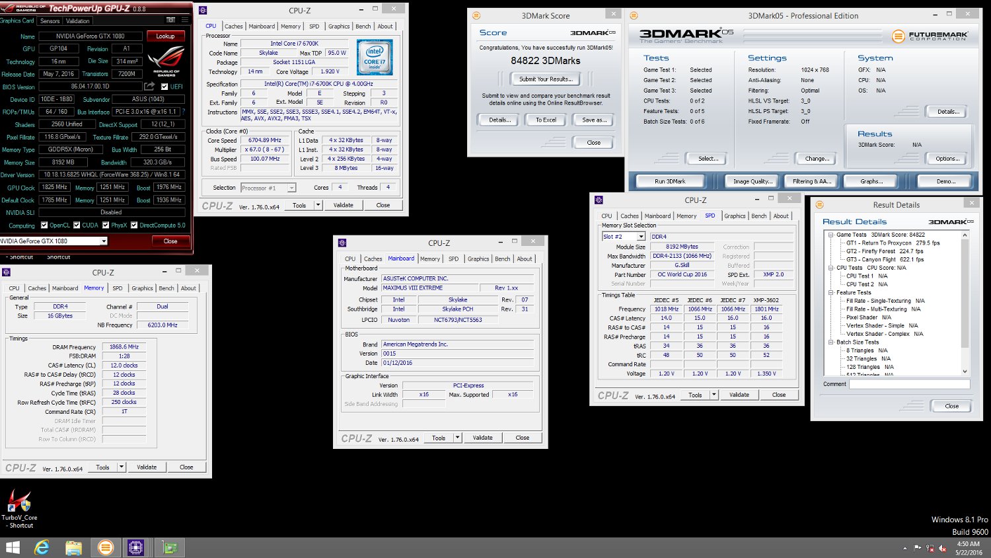Image resolution: width=991 pixels, height=558 pixels.
Task: Click the Lookup button in GPU-Z
Action: pyautogui.click(x=165, y=36)
